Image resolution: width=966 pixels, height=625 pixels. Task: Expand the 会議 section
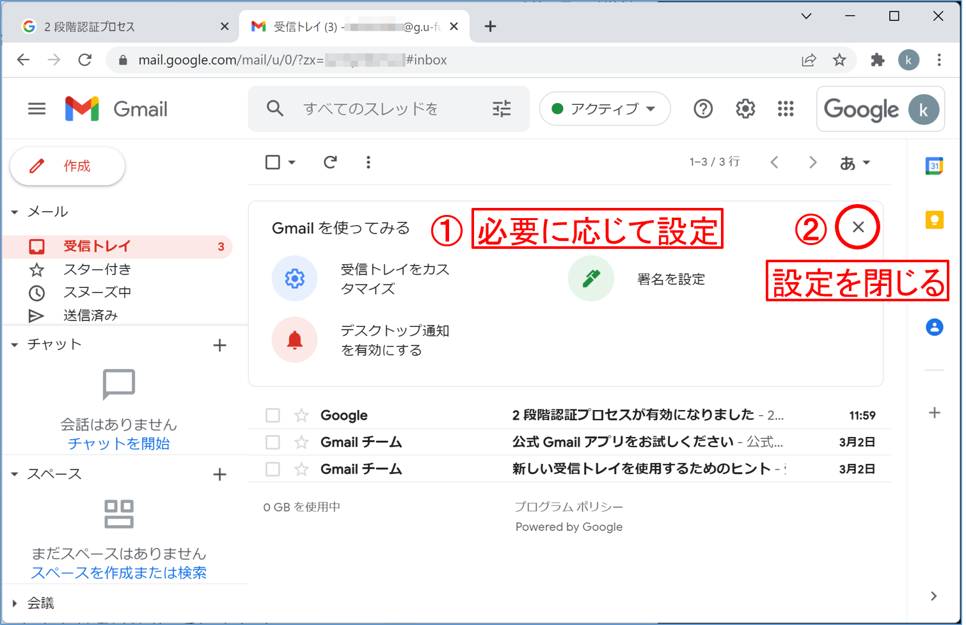coord(15,603)
